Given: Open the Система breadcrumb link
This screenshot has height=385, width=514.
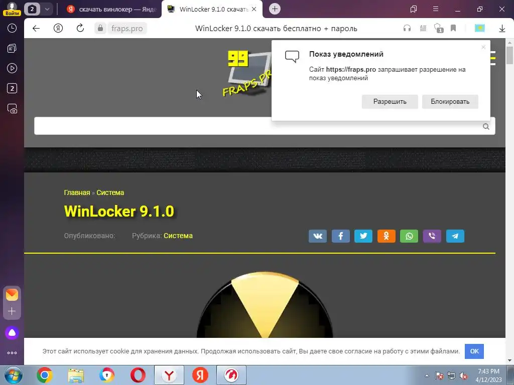Looking at the screenshot, I should click(110, 192).
